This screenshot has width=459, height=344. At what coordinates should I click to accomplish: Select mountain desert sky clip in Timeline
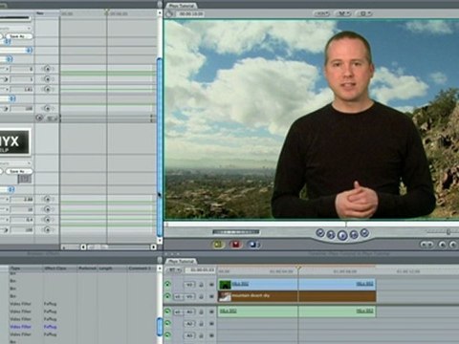[x=296, y=296]
